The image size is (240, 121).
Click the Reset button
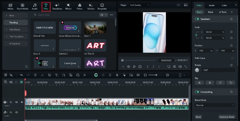point(198,117)
